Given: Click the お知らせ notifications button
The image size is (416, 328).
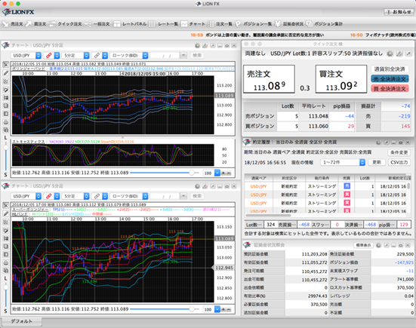Looking at the screenshot, I should pyautogui.click(x=399, y=12).
